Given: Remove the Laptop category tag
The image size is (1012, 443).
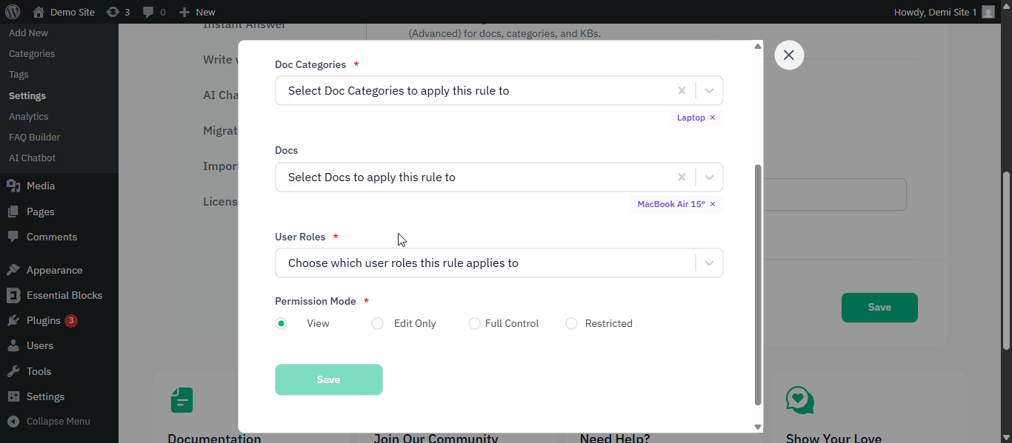Looking at the screenshot, I should tap(713, 118).
